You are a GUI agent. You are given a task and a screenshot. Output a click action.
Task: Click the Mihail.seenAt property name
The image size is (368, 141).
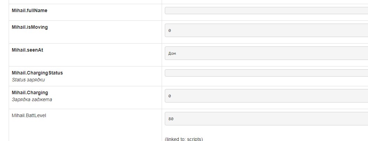pyautogui.click(x=27, y=50)
